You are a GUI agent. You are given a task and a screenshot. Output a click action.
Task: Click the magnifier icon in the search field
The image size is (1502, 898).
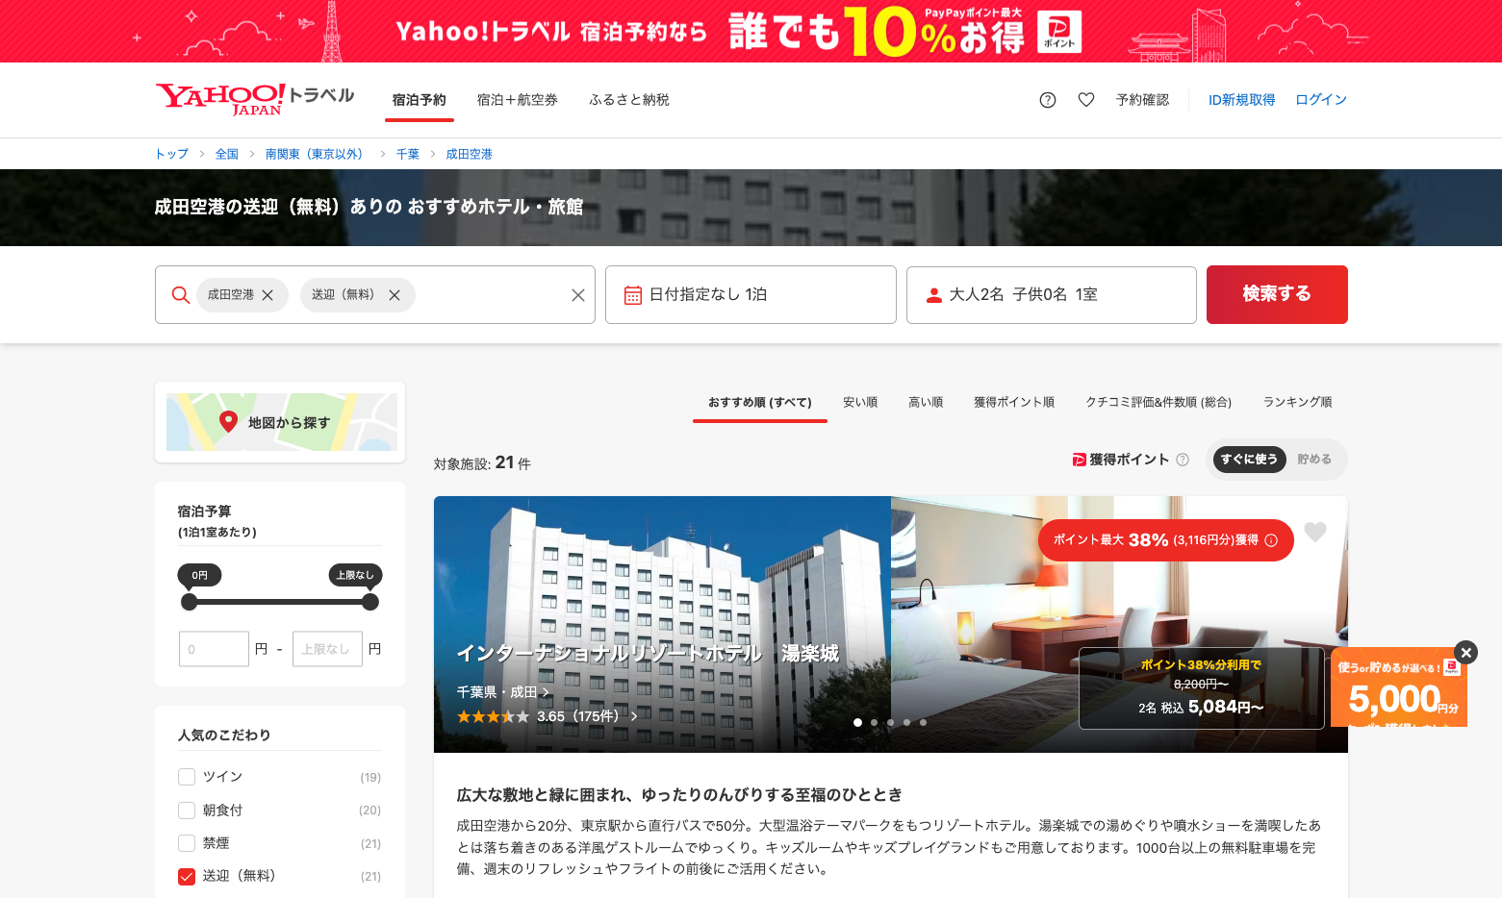click(181, 295)
